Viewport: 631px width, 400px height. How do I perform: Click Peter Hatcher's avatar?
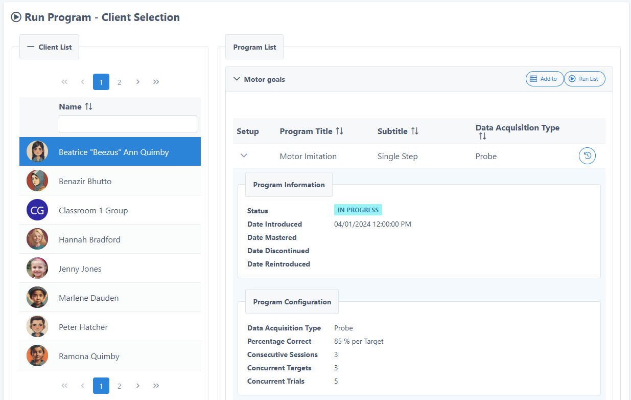pos(37,327)
